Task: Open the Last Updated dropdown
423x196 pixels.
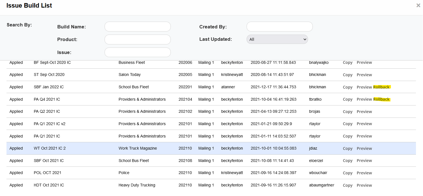Action: 277,39
